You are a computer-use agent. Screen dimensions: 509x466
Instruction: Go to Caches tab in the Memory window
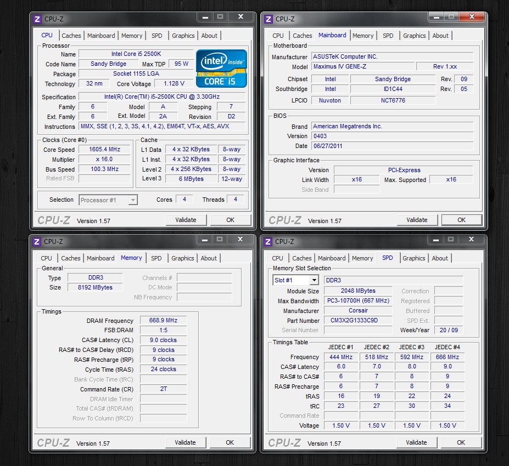tap(71, 258)
